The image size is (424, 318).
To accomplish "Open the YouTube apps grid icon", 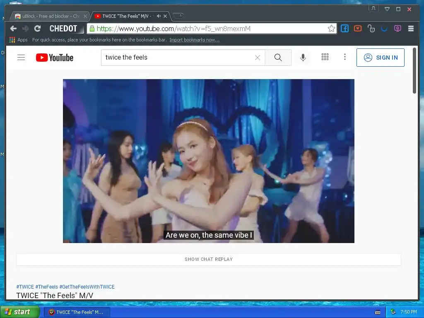I will pyautogui.click(x=325, y=57).
